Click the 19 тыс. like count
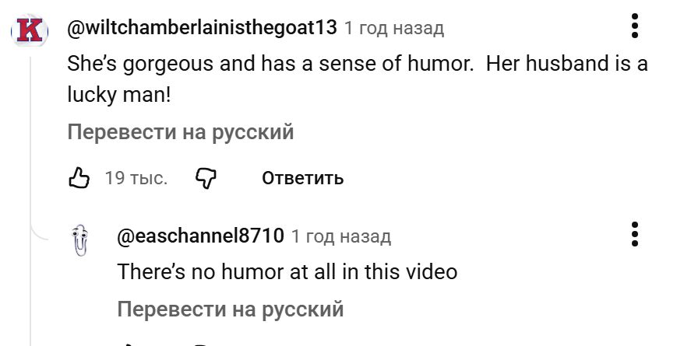Screen dimensions: 684x346 pos(136,178)
